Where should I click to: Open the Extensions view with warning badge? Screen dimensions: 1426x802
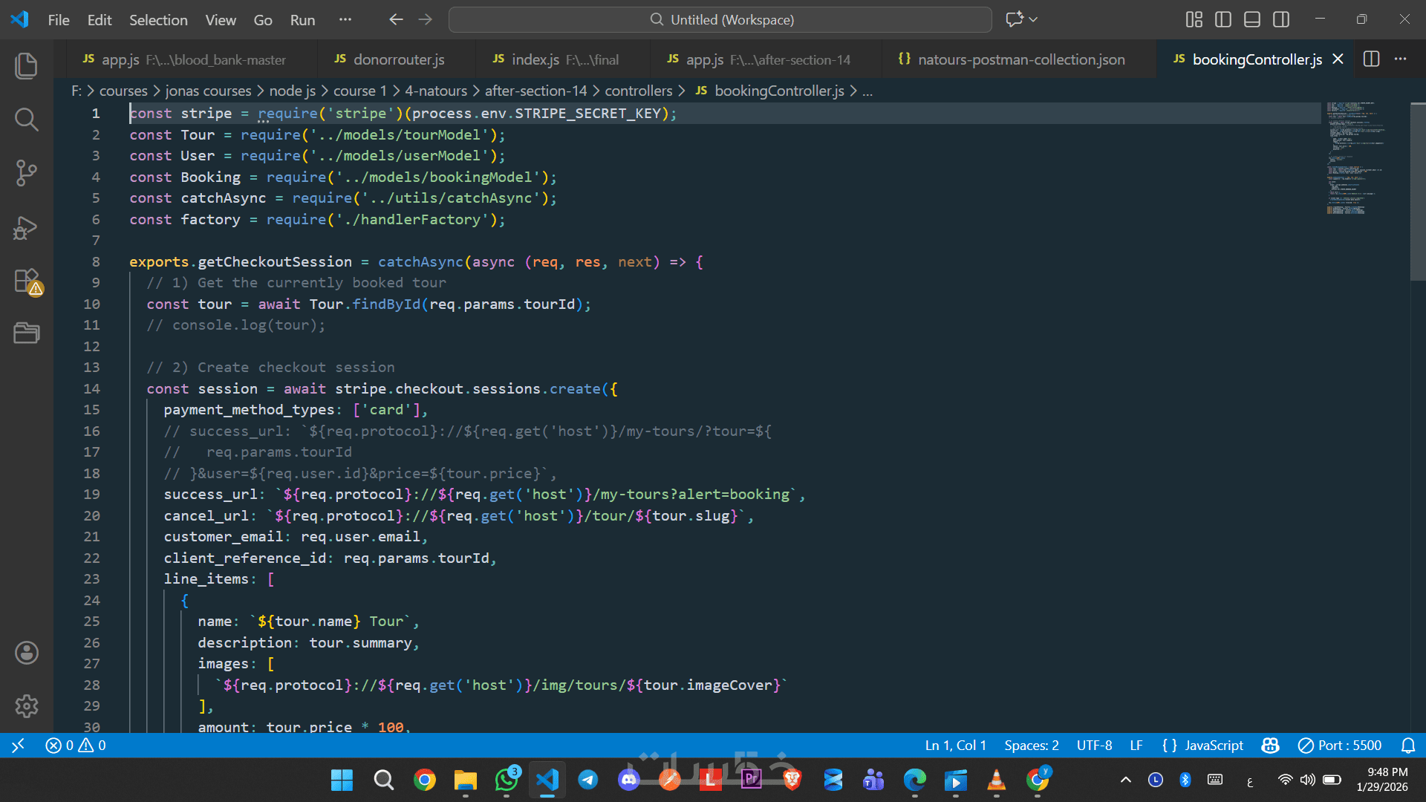pyautogui.click(x=27, y=281)
